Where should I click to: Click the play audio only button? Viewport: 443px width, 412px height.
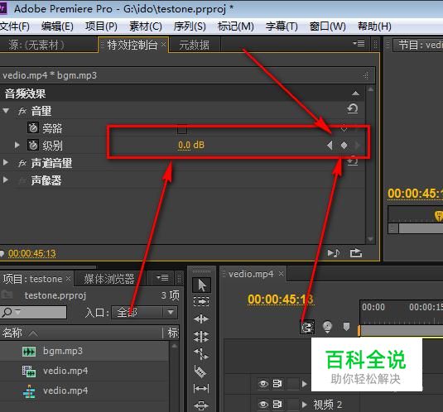tap(334, 253)
